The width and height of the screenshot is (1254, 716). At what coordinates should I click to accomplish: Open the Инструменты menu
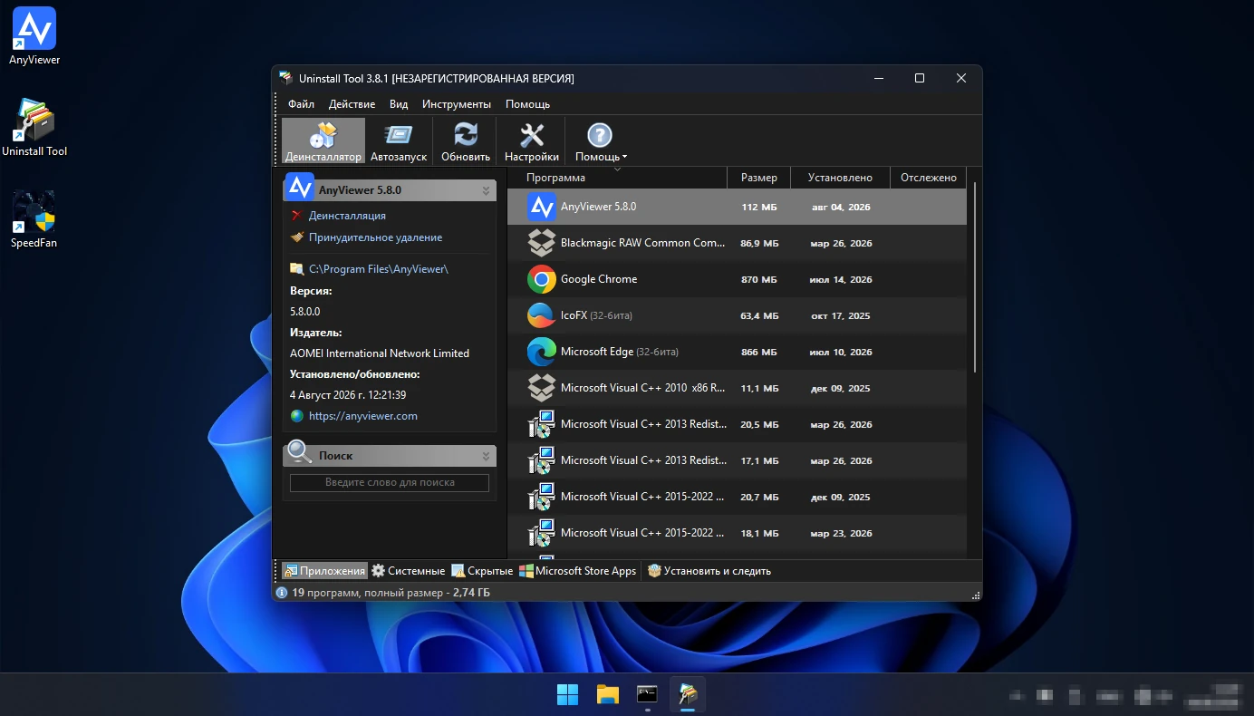[x=457, y=104]
